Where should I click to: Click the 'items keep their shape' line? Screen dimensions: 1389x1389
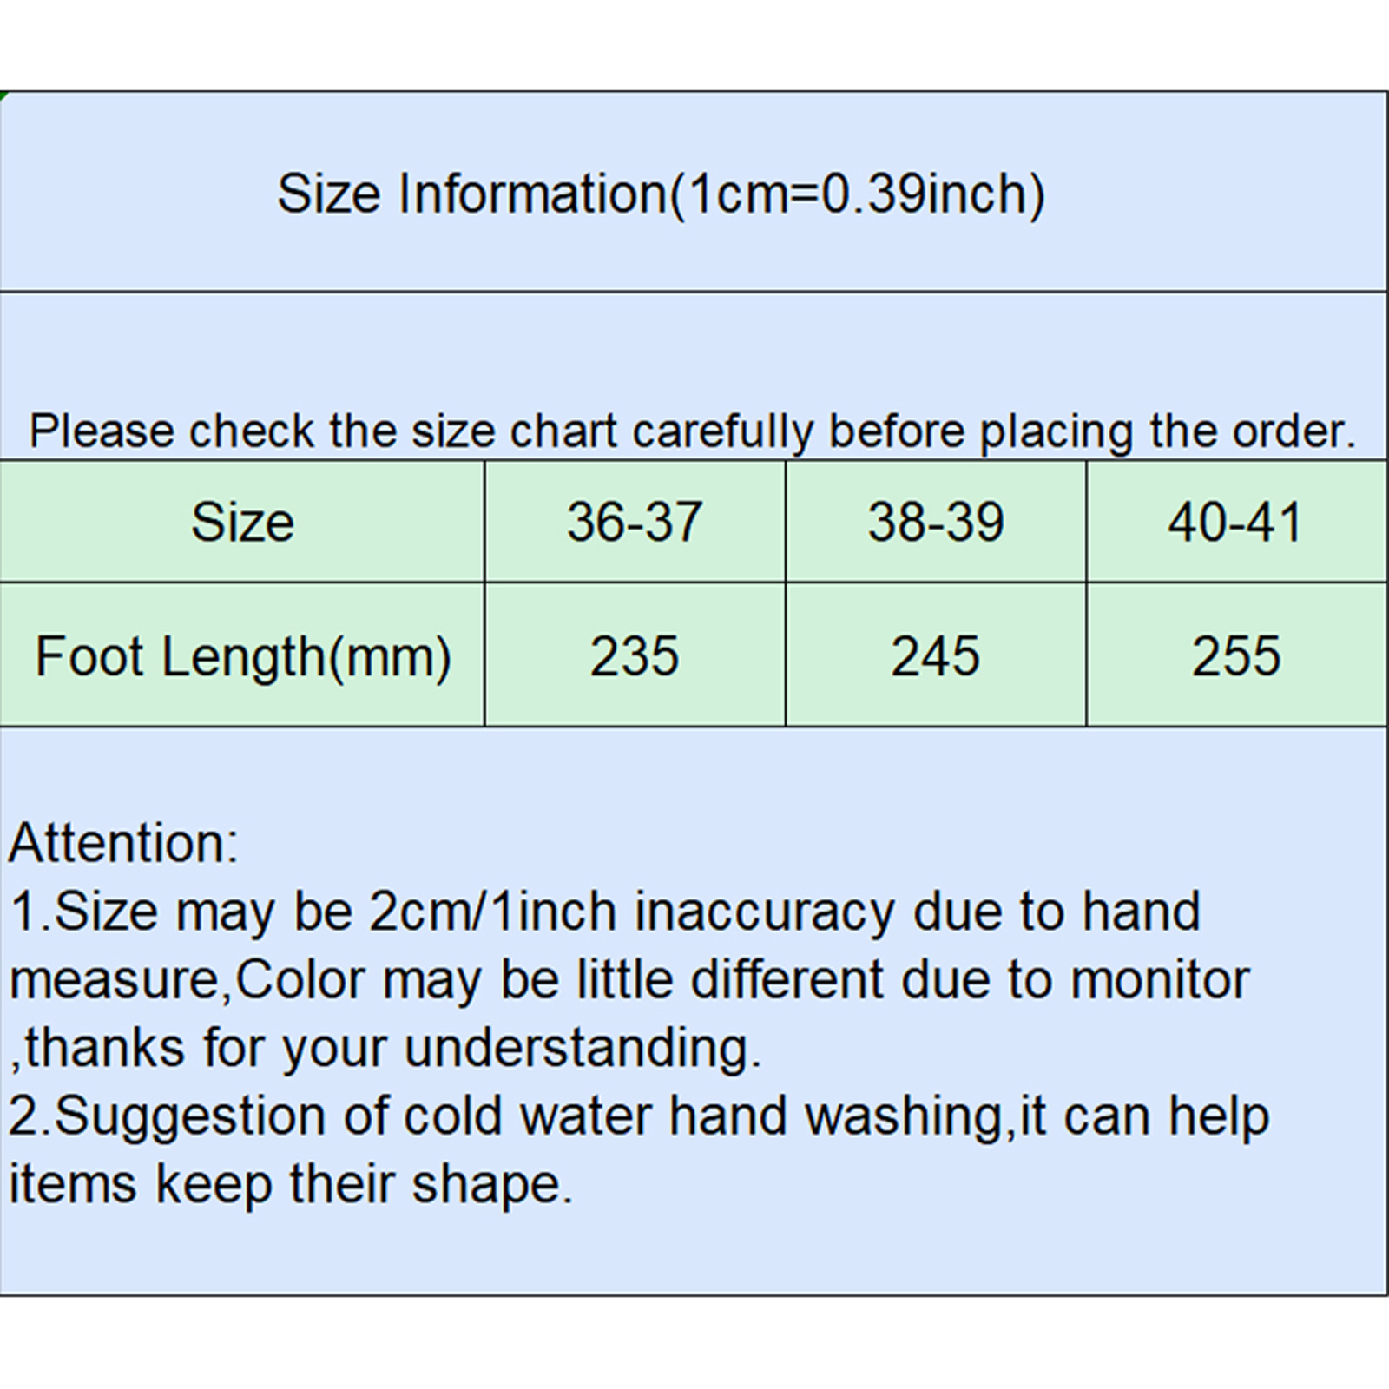(291, 1184)
